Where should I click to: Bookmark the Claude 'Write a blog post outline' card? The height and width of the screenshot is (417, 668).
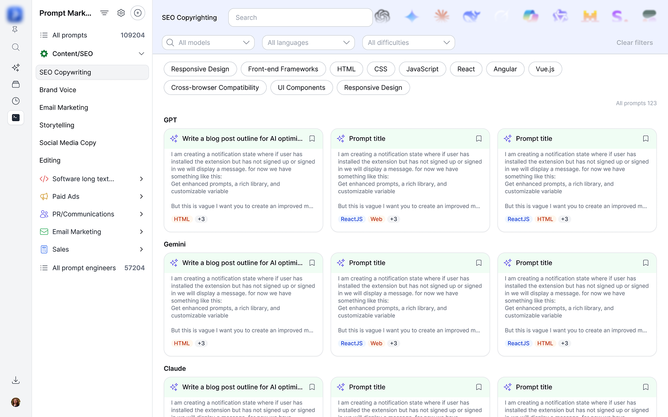[312, 387]
